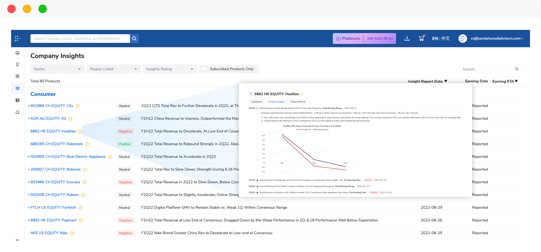541x252 pixels.
Task: Open Nike Greater China Rev insight title
Action: point(207,233)
